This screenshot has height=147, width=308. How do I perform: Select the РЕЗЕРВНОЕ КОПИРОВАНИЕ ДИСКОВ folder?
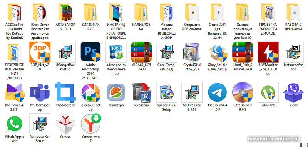coord(14,53)
